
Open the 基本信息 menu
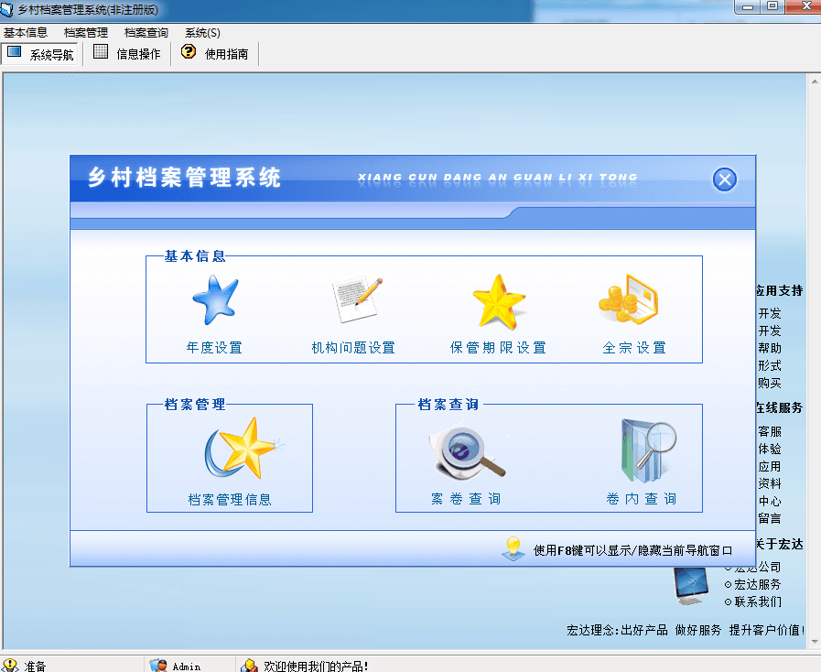point(26,33)
